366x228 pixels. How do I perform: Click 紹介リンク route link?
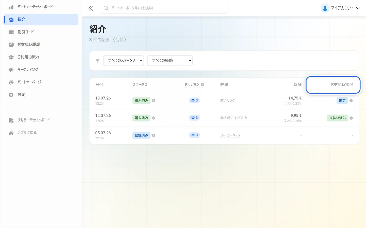[227, 101]
